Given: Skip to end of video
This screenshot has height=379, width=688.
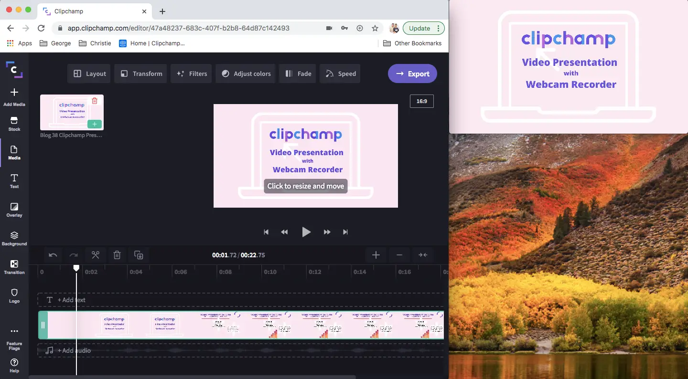Looking at the screenshot, I should pyautogui.click(x=345, y=232).
